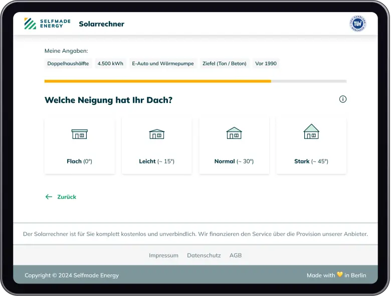Go back with the Zurück link
The image size is (391, 296).
point(67,197)
